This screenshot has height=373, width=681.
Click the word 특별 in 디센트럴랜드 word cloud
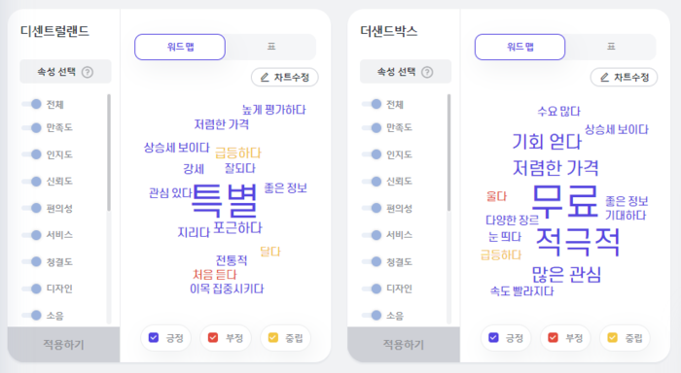[225, 200]
